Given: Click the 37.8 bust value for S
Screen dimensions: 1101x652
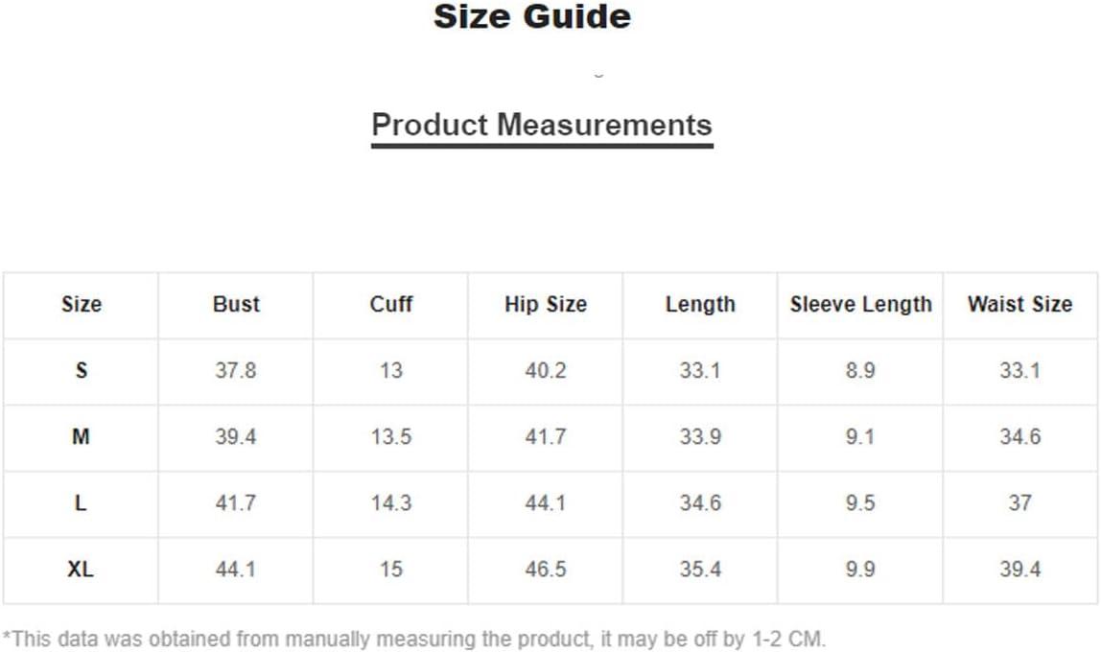Looking at the screenshot, I should (236, 370).
